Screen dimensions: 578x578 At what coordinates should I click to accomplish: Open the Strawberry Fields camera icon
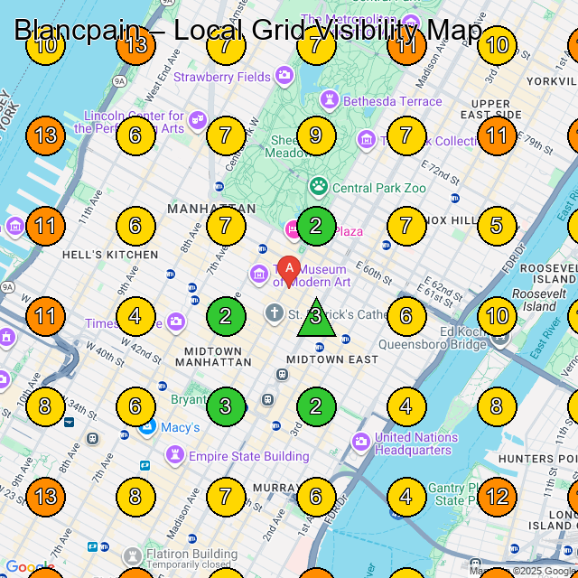pyautogui.click(x=284, y=76)
